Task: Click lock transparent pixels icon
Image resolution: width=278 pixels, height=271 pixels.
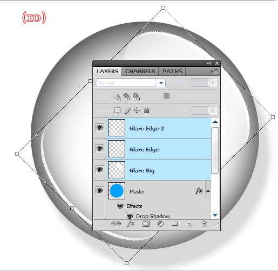Action: [x=117, y=110]
